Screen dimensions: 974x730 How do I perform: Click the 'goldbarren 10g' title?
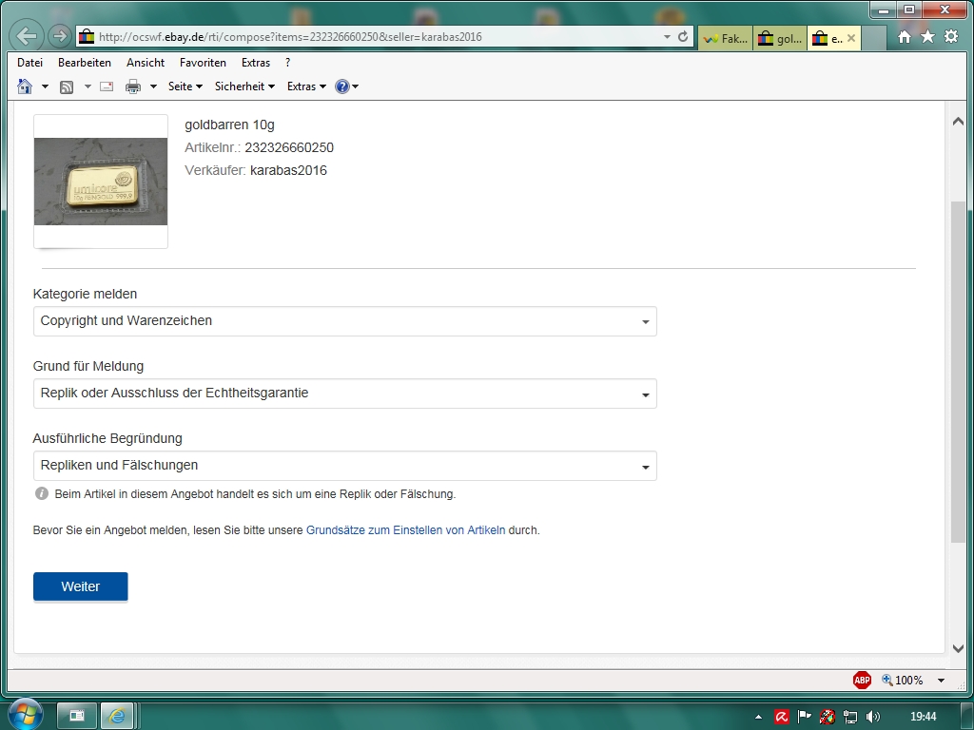pos(229,125)
